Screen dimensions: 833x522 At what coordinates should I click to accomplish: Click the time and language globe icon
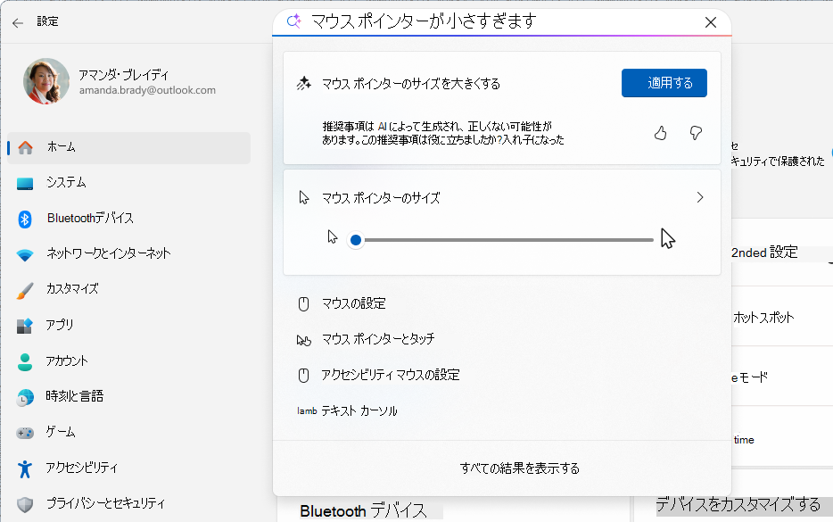click(x=25, y=398)
